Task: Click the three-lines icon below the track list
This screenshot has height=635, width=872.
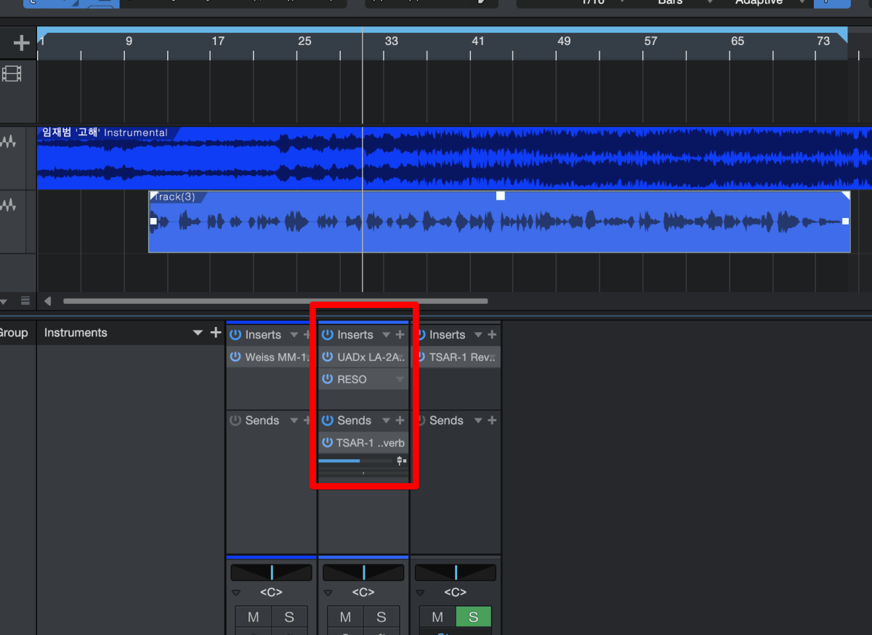Action: [x=25, y=301]
